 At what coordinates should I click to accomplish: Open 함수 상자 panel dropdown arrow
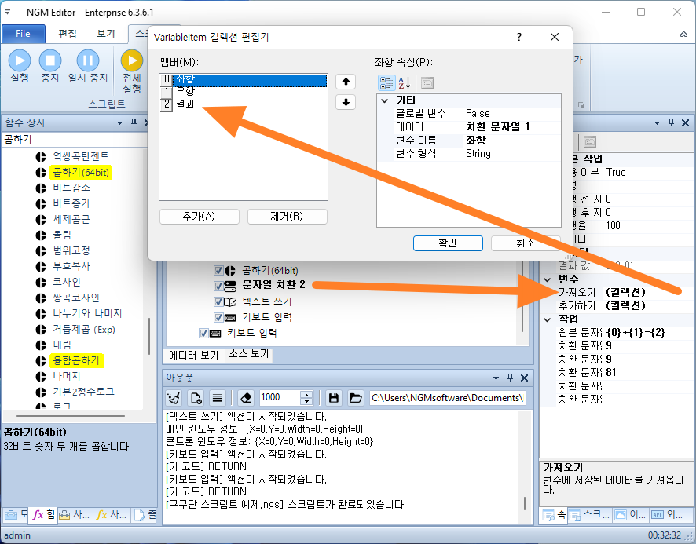pyautogui.click(x=119, y=123)
